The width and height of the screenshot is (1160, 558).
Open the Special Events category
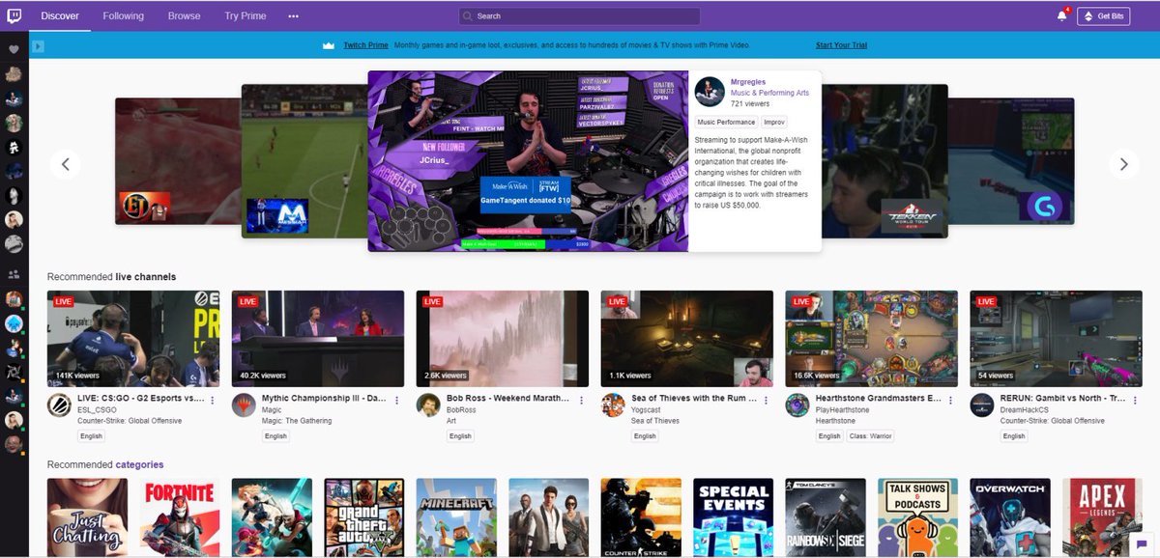(x=733, y=517)
